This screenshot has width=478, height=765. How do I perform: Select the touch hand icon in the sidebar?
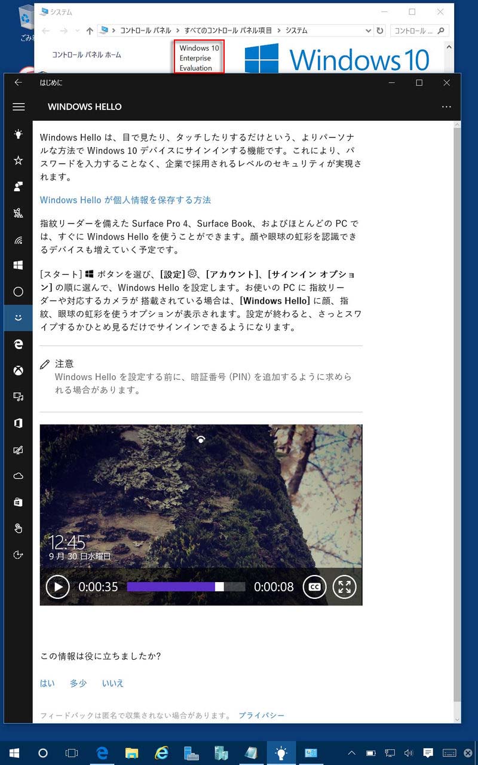[19, 528]
